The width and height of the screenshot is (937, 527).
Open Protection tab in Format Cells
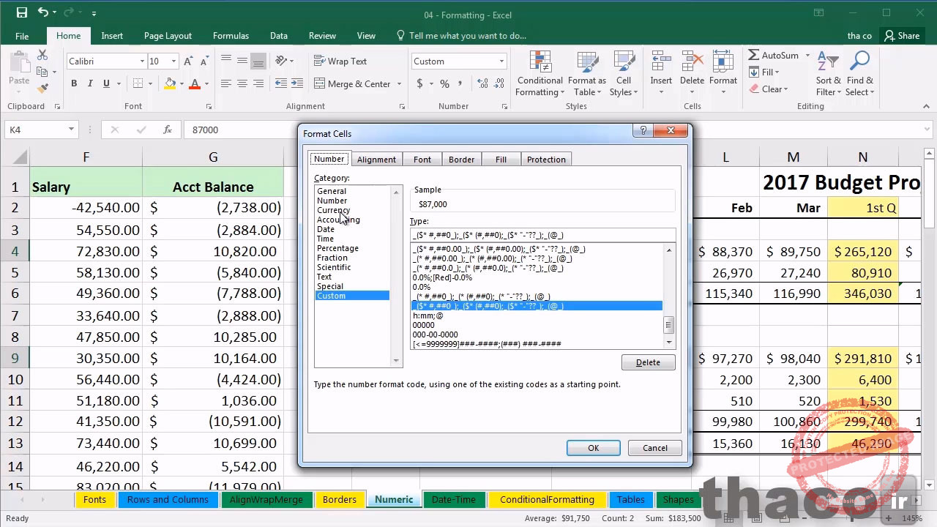pos(546,160)
